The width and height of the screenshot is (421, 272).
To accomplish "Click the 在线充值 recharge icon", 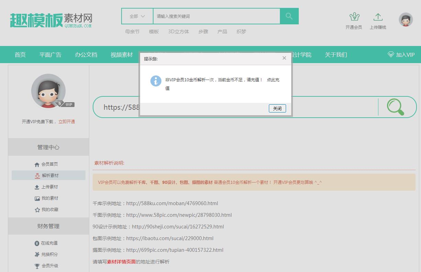I will [37, 243].
